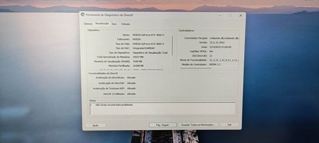Maximize the DirectX diagnostic window

[230, 15]
